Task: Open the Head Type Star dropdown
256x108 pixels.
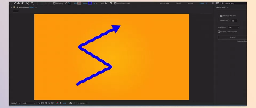Action: [234, 27]
